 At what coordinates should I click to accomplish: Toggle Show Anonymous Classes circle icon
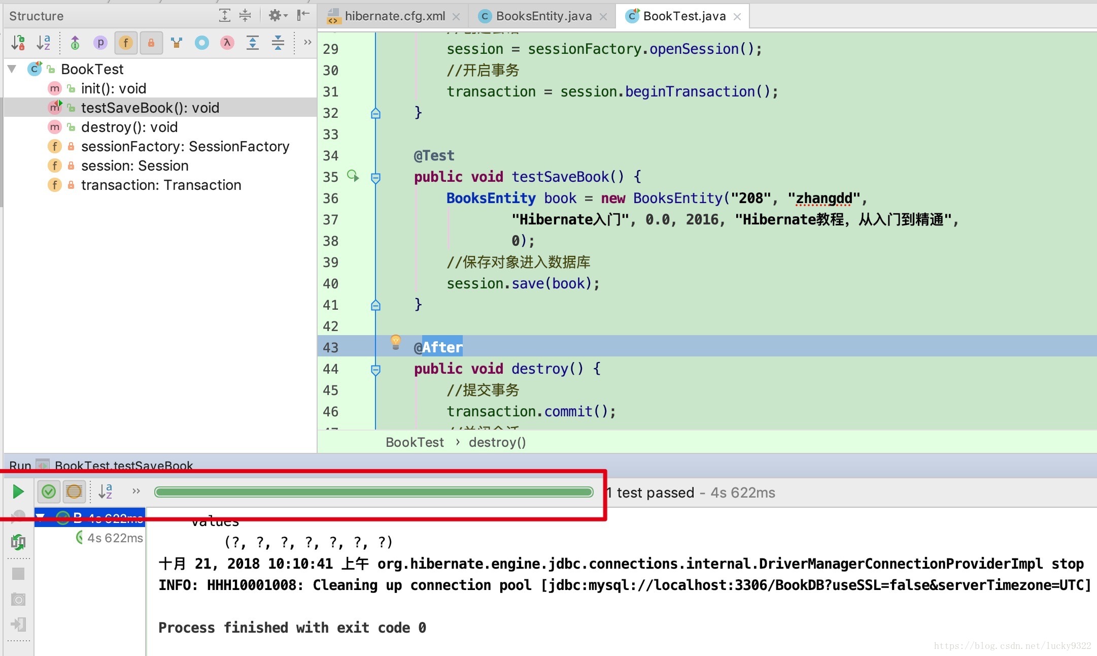click(202, 43)
